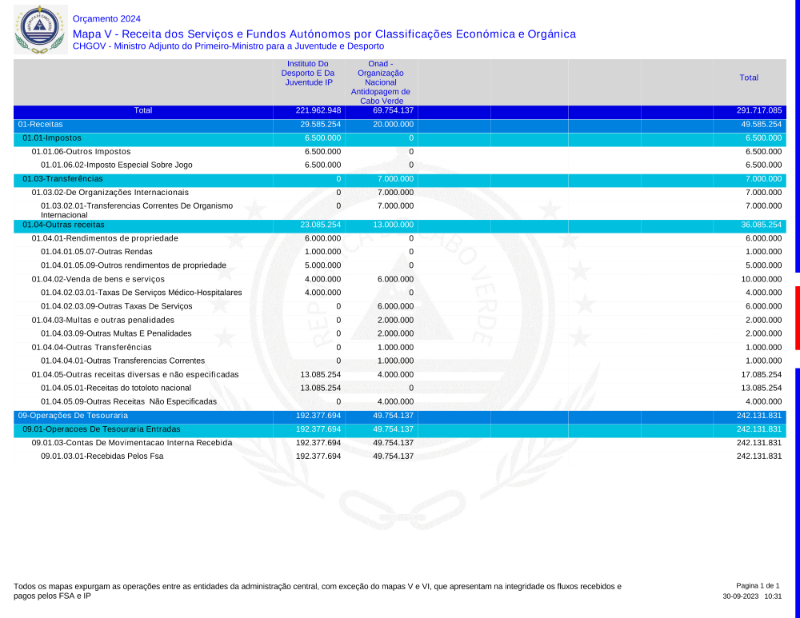The image size is (800, 618).
Task: Select the Mapa V heading line
Action: (323, 34)
